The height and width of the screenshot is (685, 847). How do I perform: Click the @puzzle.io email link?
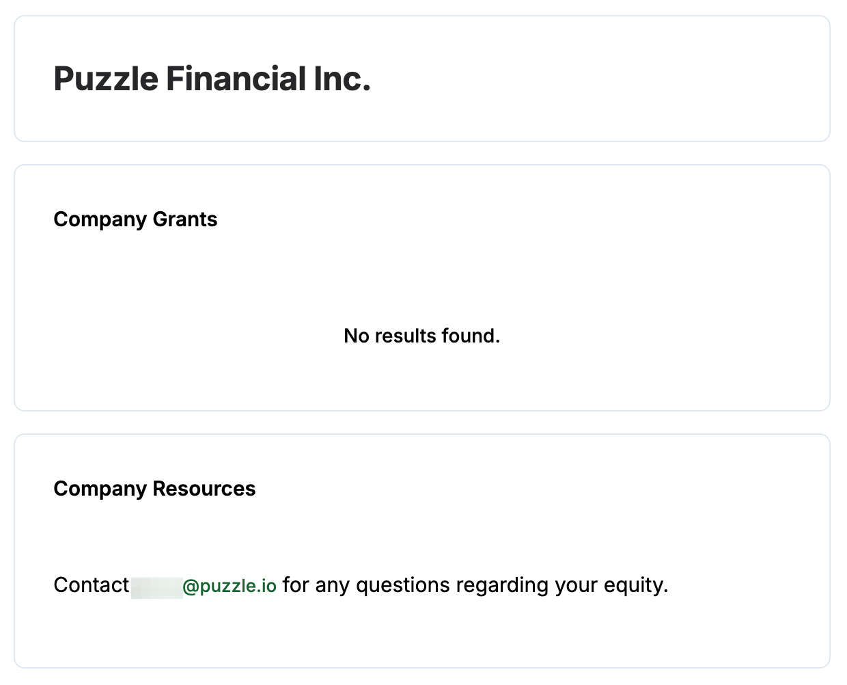pos(229,586)
